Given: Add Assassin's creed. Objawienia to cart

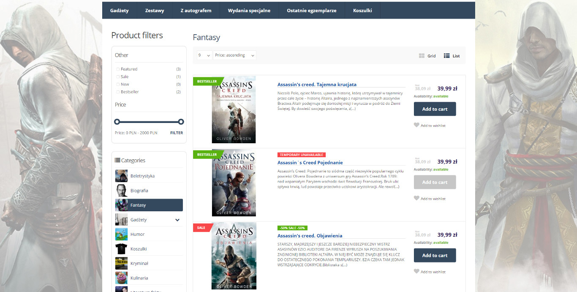Looking at the screenshot, I should coord(435,255).
